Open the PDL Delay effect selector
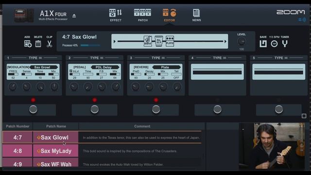 [x=105, y=67]
